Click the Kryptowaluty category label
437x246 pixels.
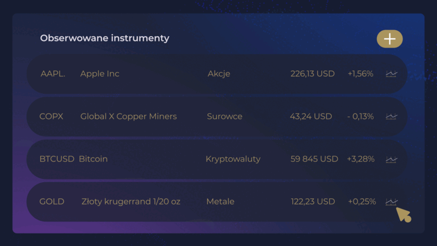coord(233,159)
